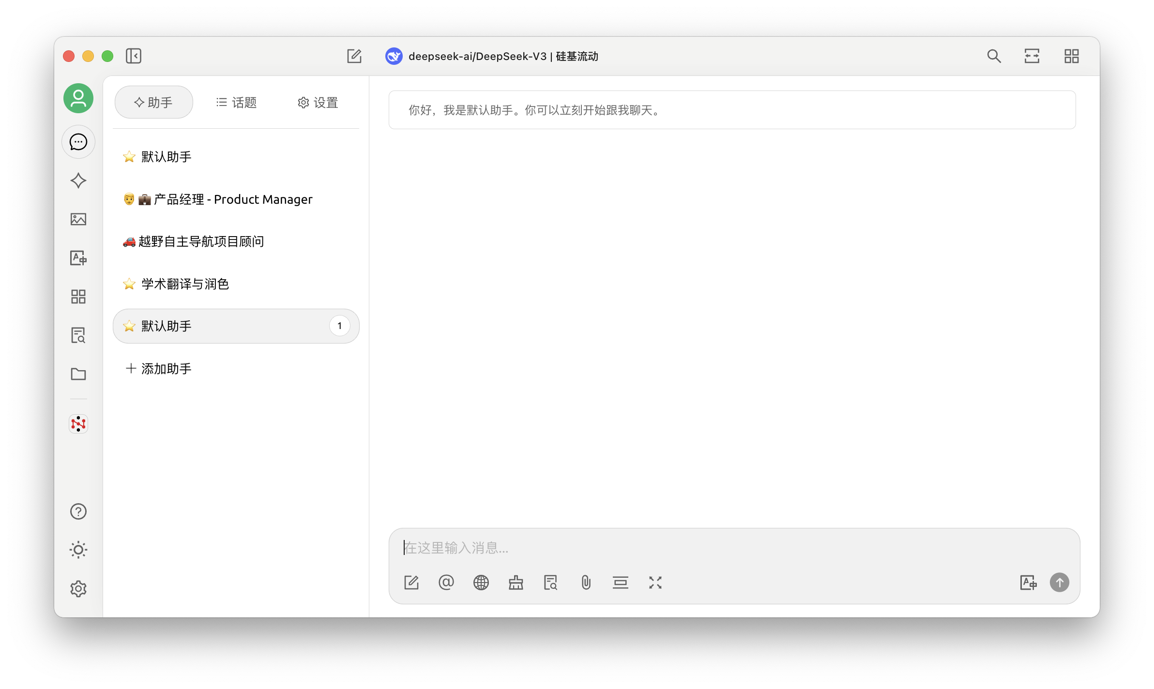This screenshot has height=689, width=1154.
Task: Click the knowledge base sidebar icon
Action: point(78,335)
